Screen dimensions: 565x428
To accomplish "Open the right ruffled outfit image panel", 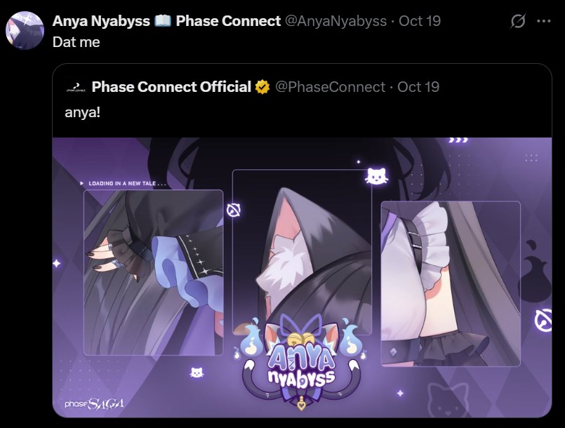I will [x=451, y=283].
